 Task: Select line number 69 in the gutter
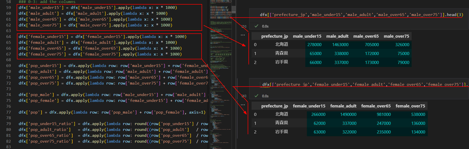click(8, 66)
